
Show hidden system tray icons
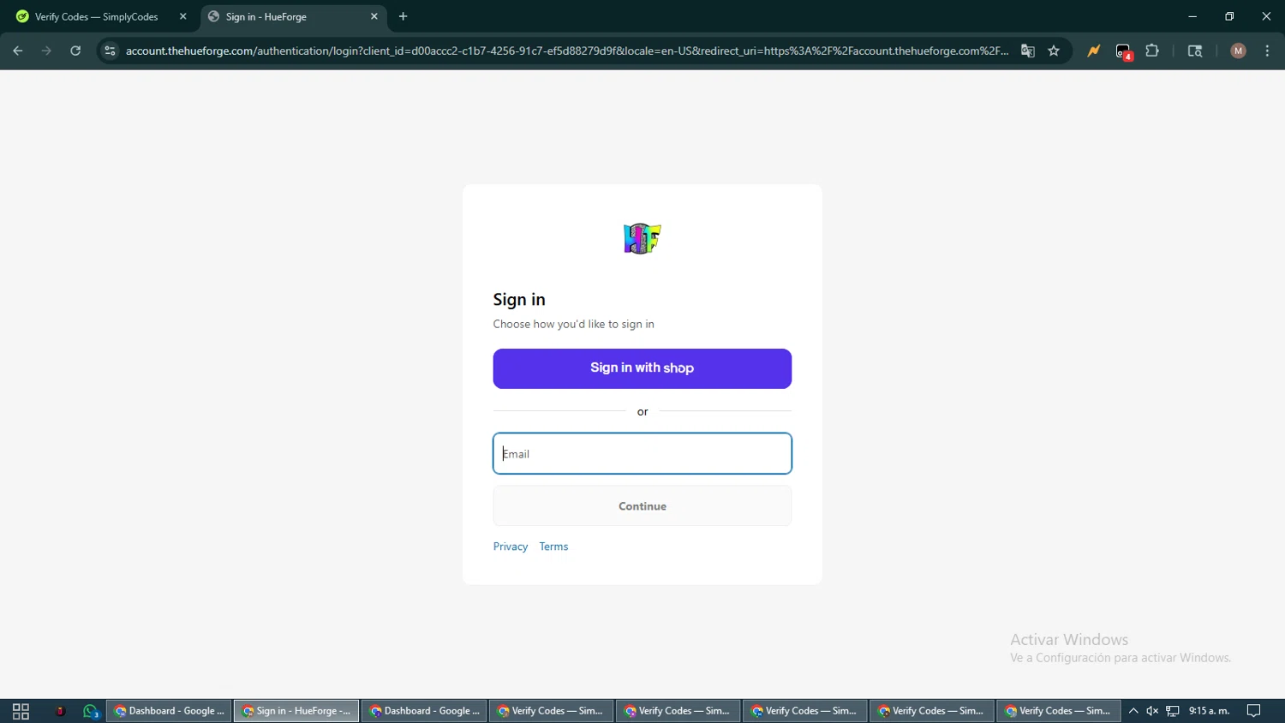click(x=1133, y=711)
